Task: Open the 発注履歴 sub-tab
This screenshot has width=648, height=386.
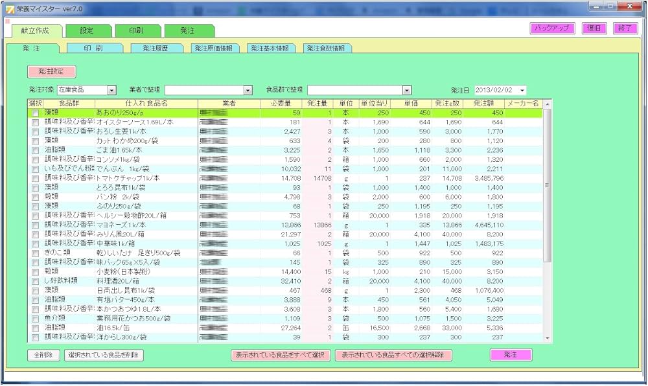Action: pyautogui.click(x=156, y=49)
